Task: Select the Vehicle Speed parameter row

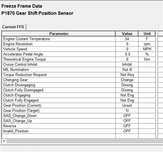Action: pyautogui.click(x=79, y=49)
